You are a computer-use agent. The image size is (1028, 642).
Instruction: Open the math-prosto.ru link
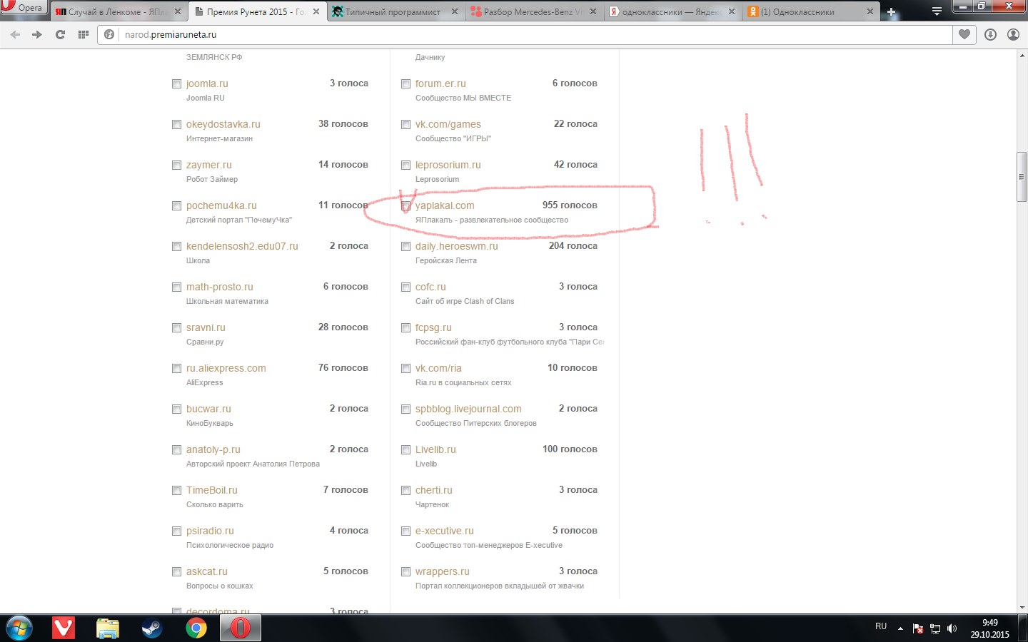click(x=220, y=287)
